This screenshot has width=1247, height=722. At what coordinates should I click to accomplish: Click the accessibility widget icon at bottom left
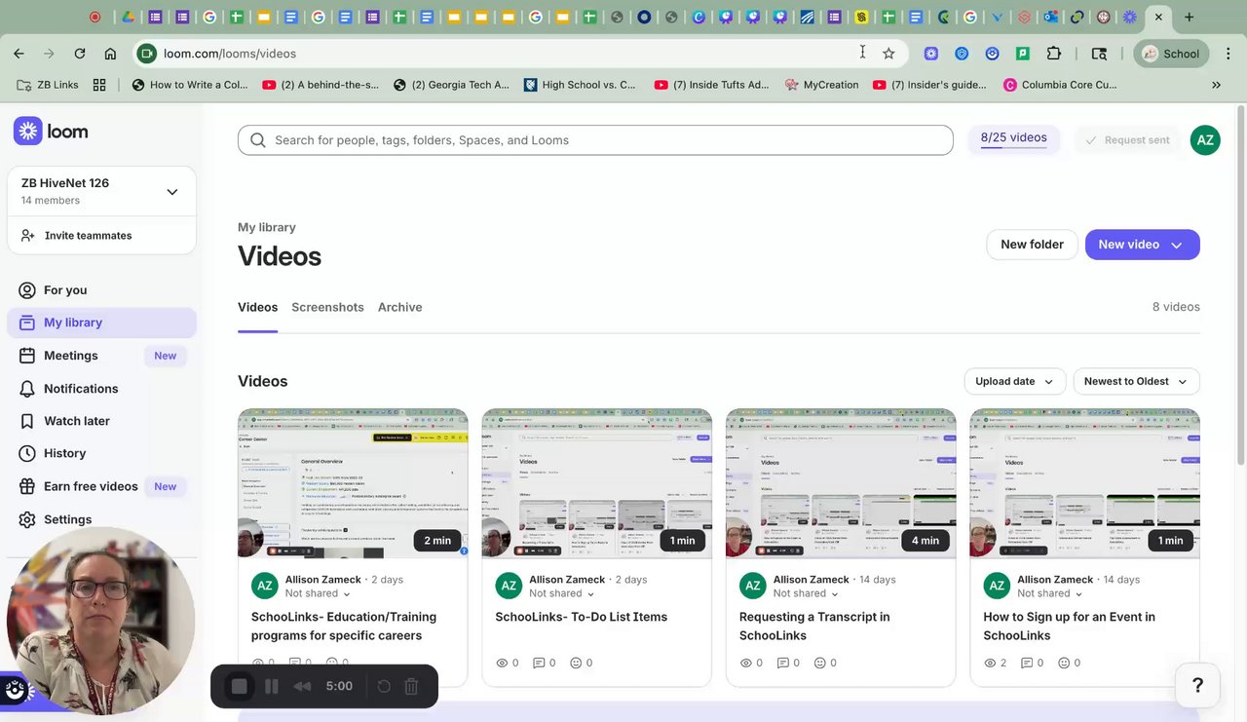15,690
